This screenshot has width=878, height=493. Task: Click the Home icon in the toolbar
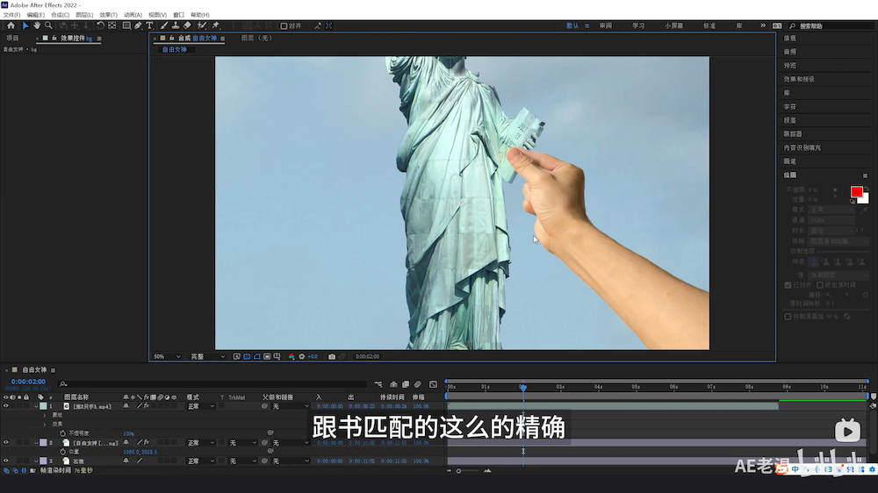11,25
